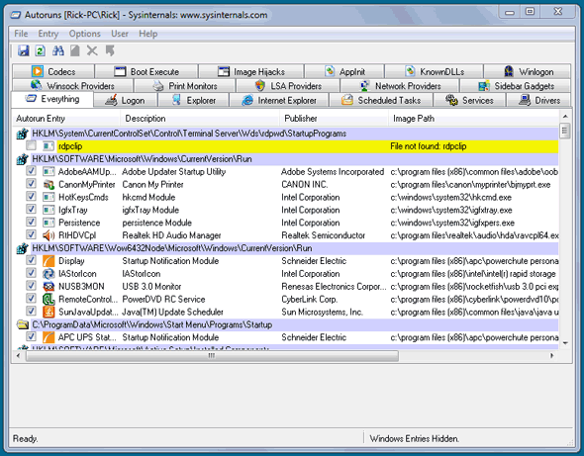Open the Drivers tab
The width and height of the screenshot is (584, 456).
(538, 101)
